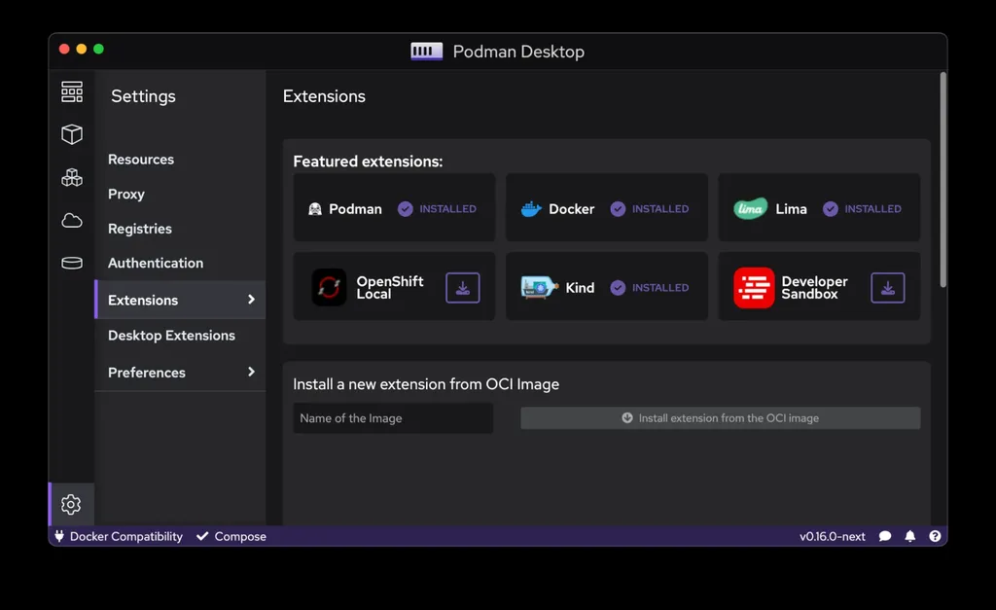This screenshot has width=996, height=610.
Task: Click Kind installed checkmark icon
Action: [618, 288]
